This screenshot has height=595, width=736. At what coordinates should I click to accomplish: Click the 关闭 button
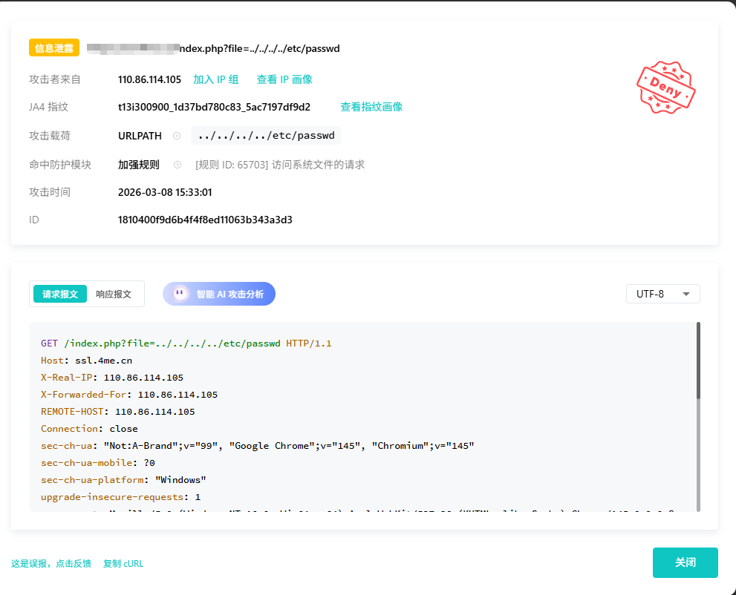click(x=685, y=562)
